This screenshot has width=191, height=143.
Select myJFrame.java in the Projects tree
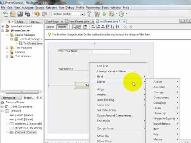[x=33, y=43]
